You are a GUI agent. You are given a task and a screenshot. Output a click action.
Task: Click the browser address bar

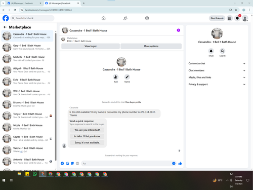coord(125,10)
